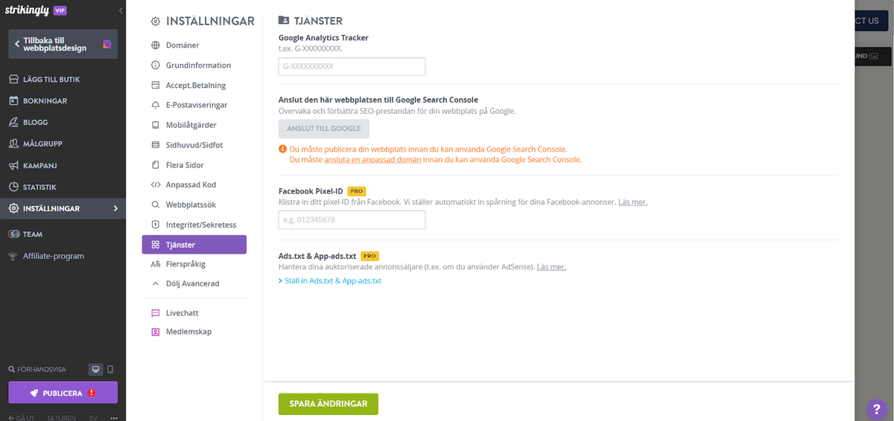Screen dimensions: 894x421
Task: Click the Statistik pie chart icon
Action: point(13,187)
